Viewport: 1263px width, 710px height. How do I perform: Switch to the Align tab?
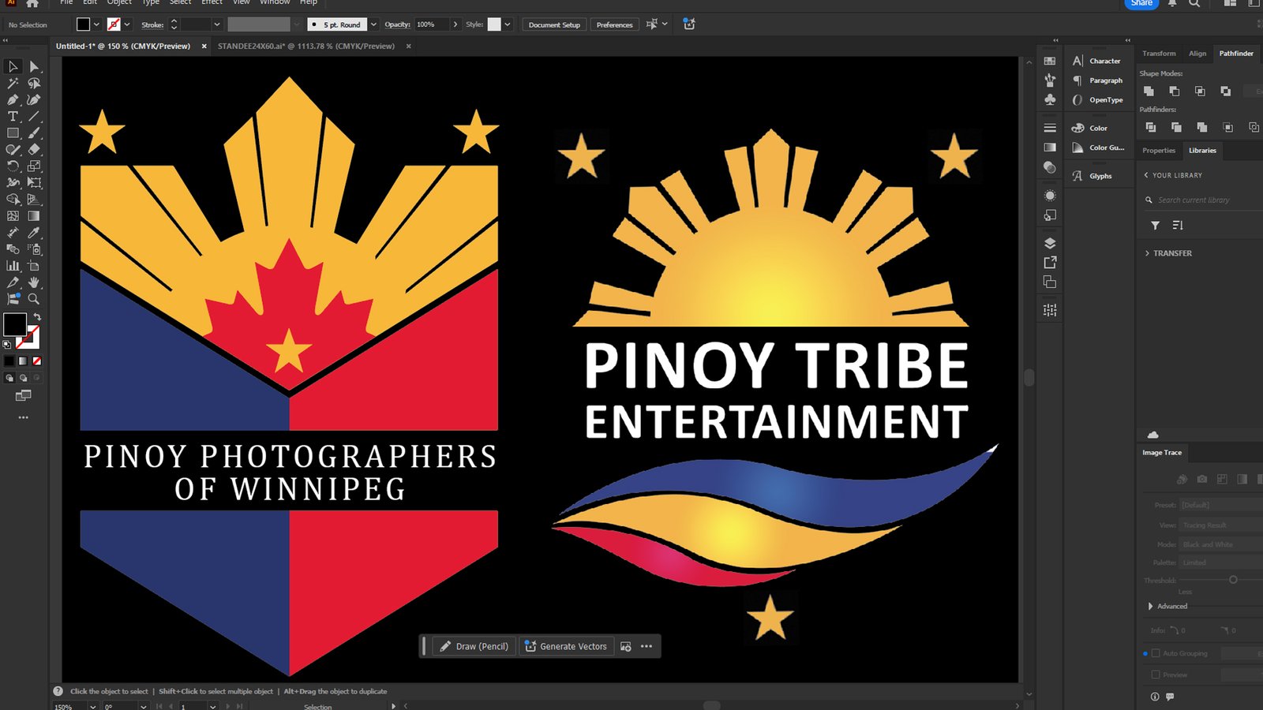click(1197, 53)
